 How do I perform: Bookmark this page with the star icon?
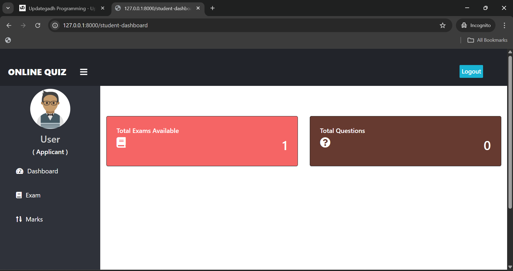tap(443, 25)
